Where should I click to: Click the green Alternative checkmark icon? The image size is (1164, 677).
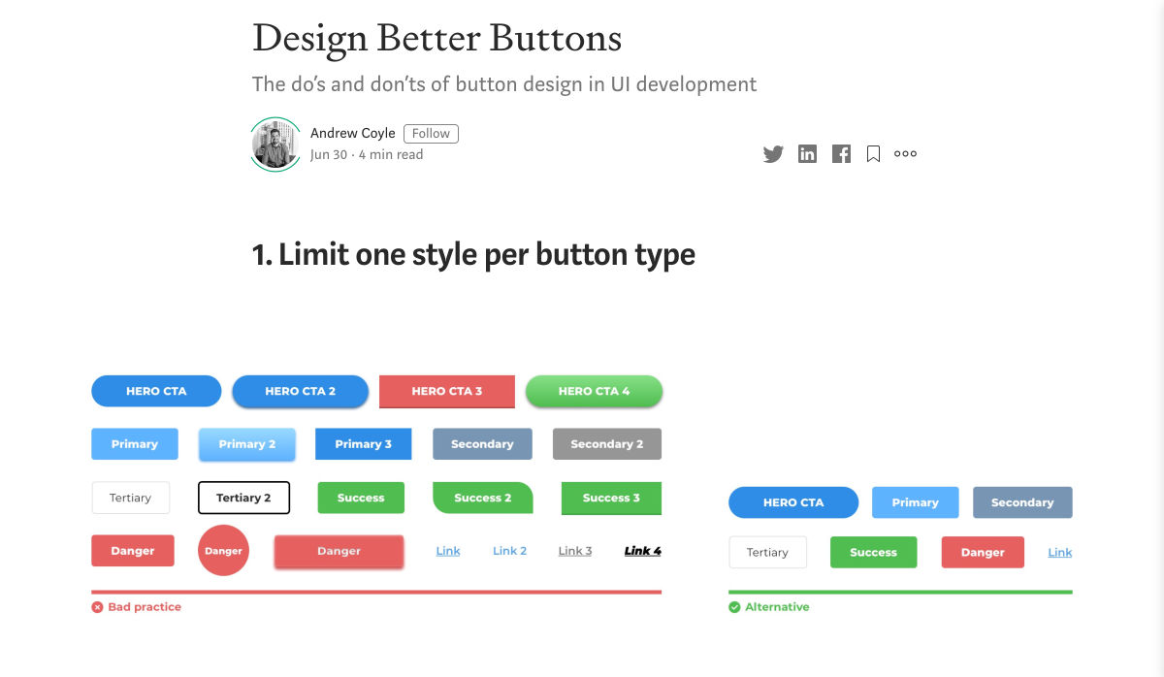[734, 607]
